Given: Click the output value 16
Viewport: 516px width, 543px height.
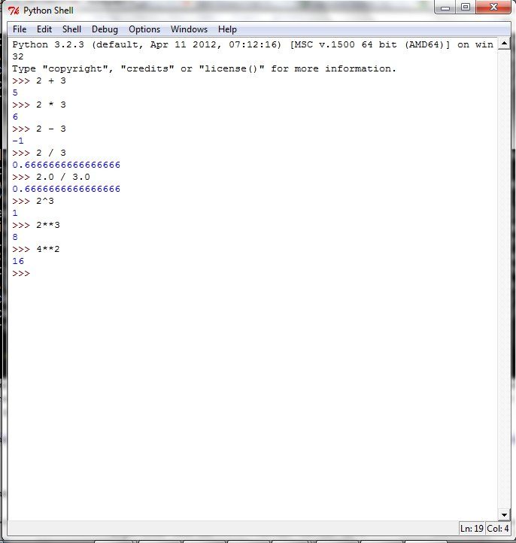Looking at the screenshot, I should coord(18,261).
